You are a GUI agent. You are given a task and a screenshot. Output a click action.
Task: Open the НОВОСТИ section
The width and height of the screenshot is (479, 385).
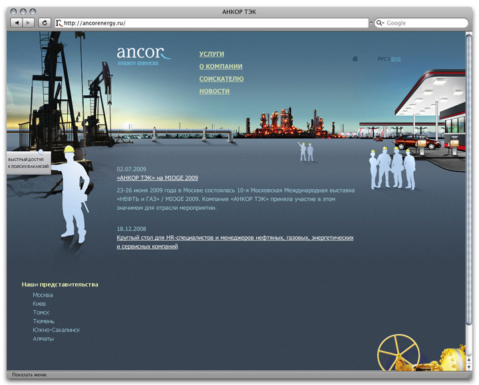[214, 91]
